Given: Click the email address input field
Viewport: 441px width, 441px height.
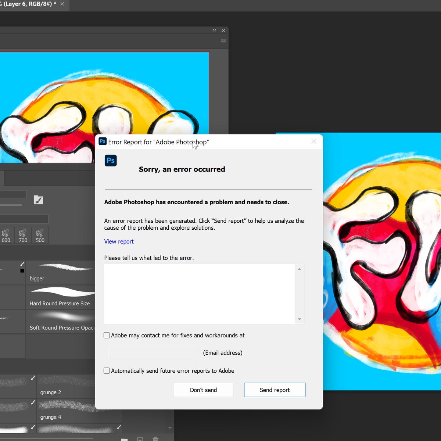Looking at the screenshot, I should point(153,353).
